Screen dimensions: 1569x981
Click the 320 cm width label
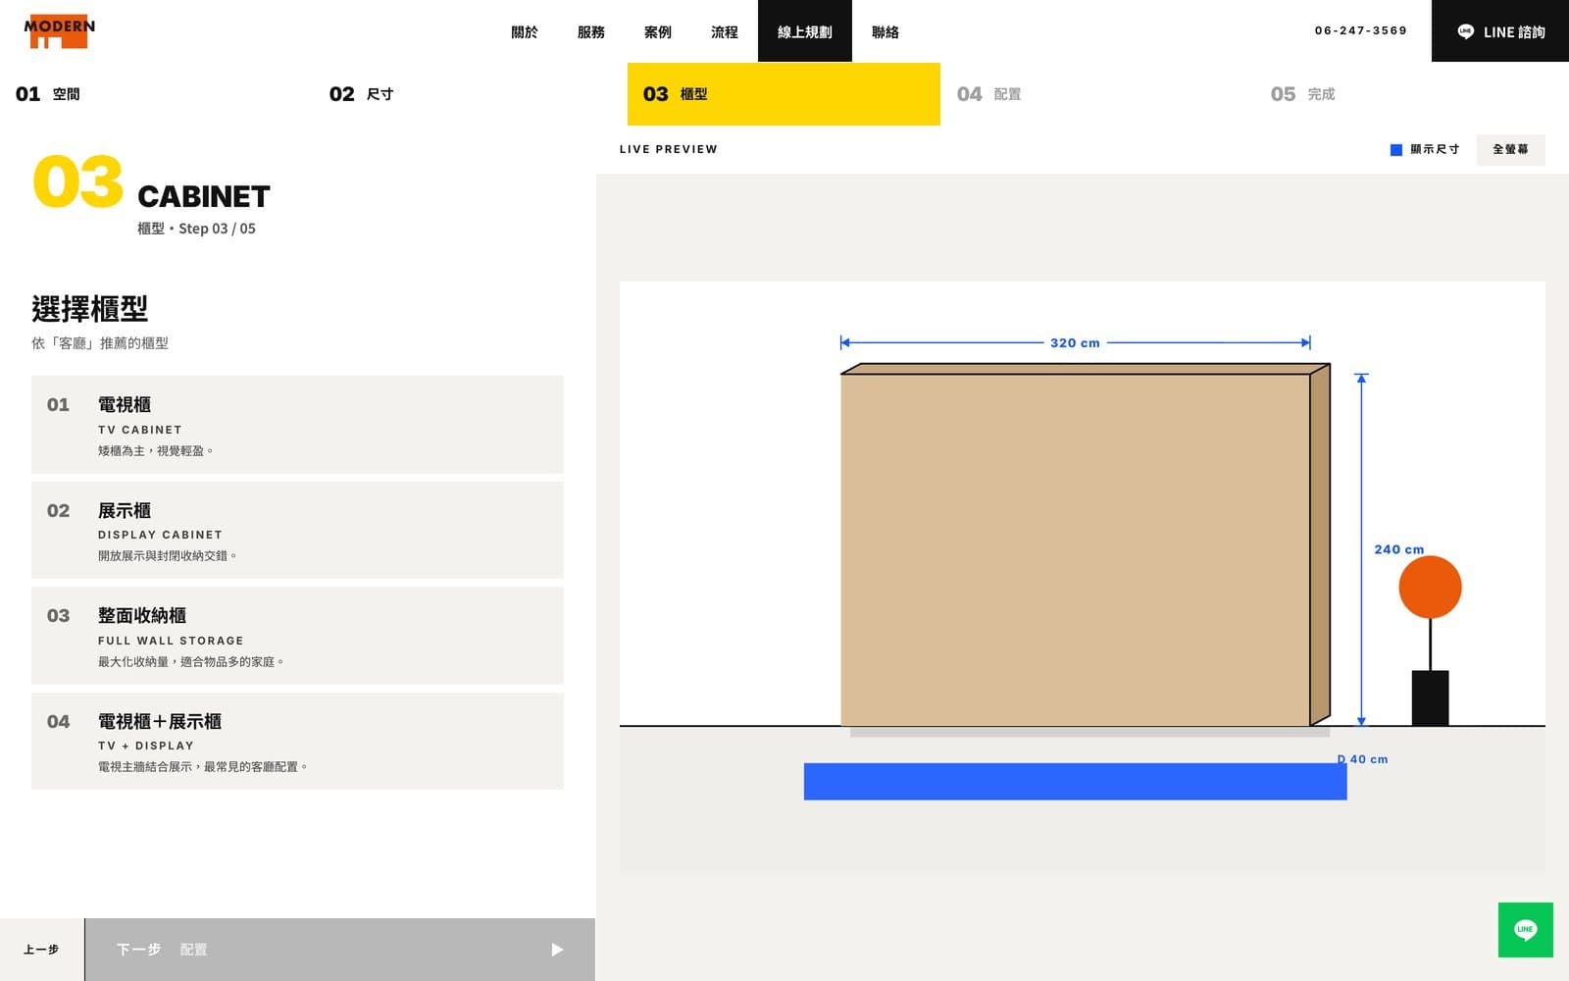1075,343
